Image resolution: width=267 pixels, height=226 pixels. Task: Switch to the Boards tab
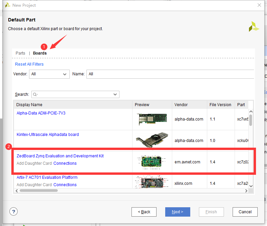point(40,53)
